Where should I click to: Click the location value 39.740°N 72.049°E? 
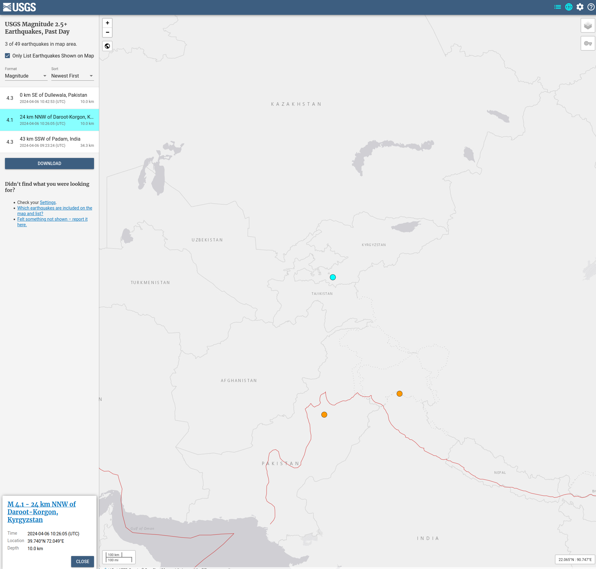(46, 541)
